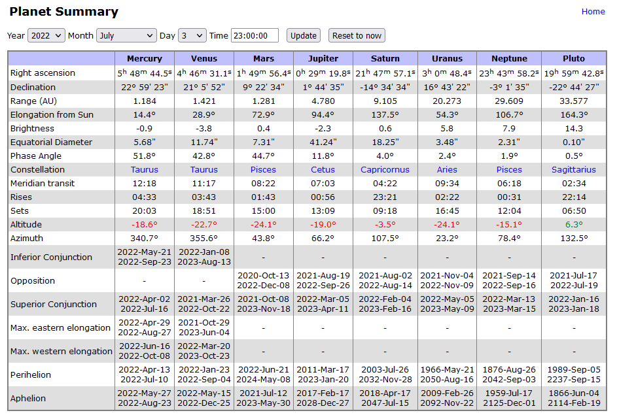Click Mercury's set time 20:03
This screenshot has height=415, width=617.
point(145,210)
